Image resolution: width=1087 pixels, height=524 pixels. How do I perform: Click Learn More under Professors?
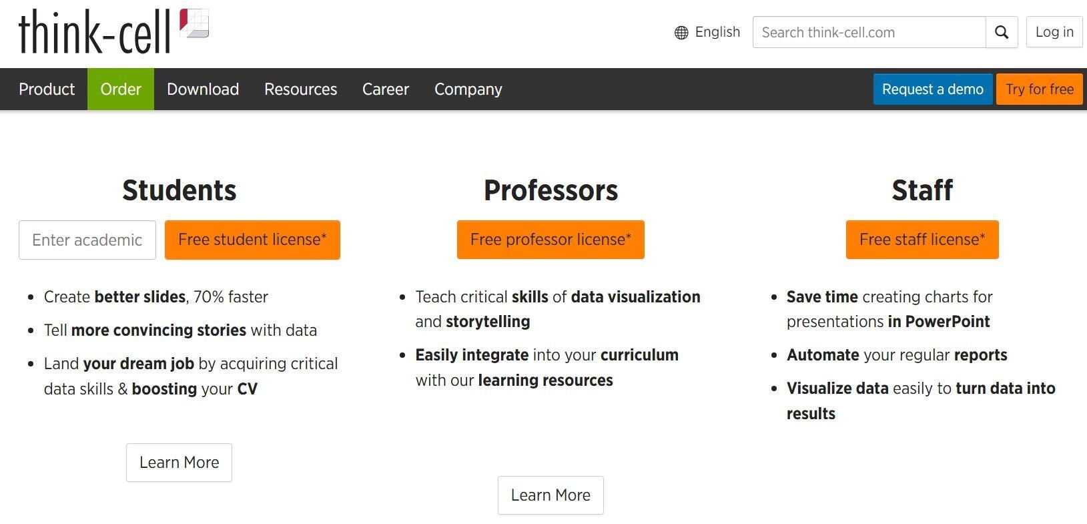coord(551,495)
